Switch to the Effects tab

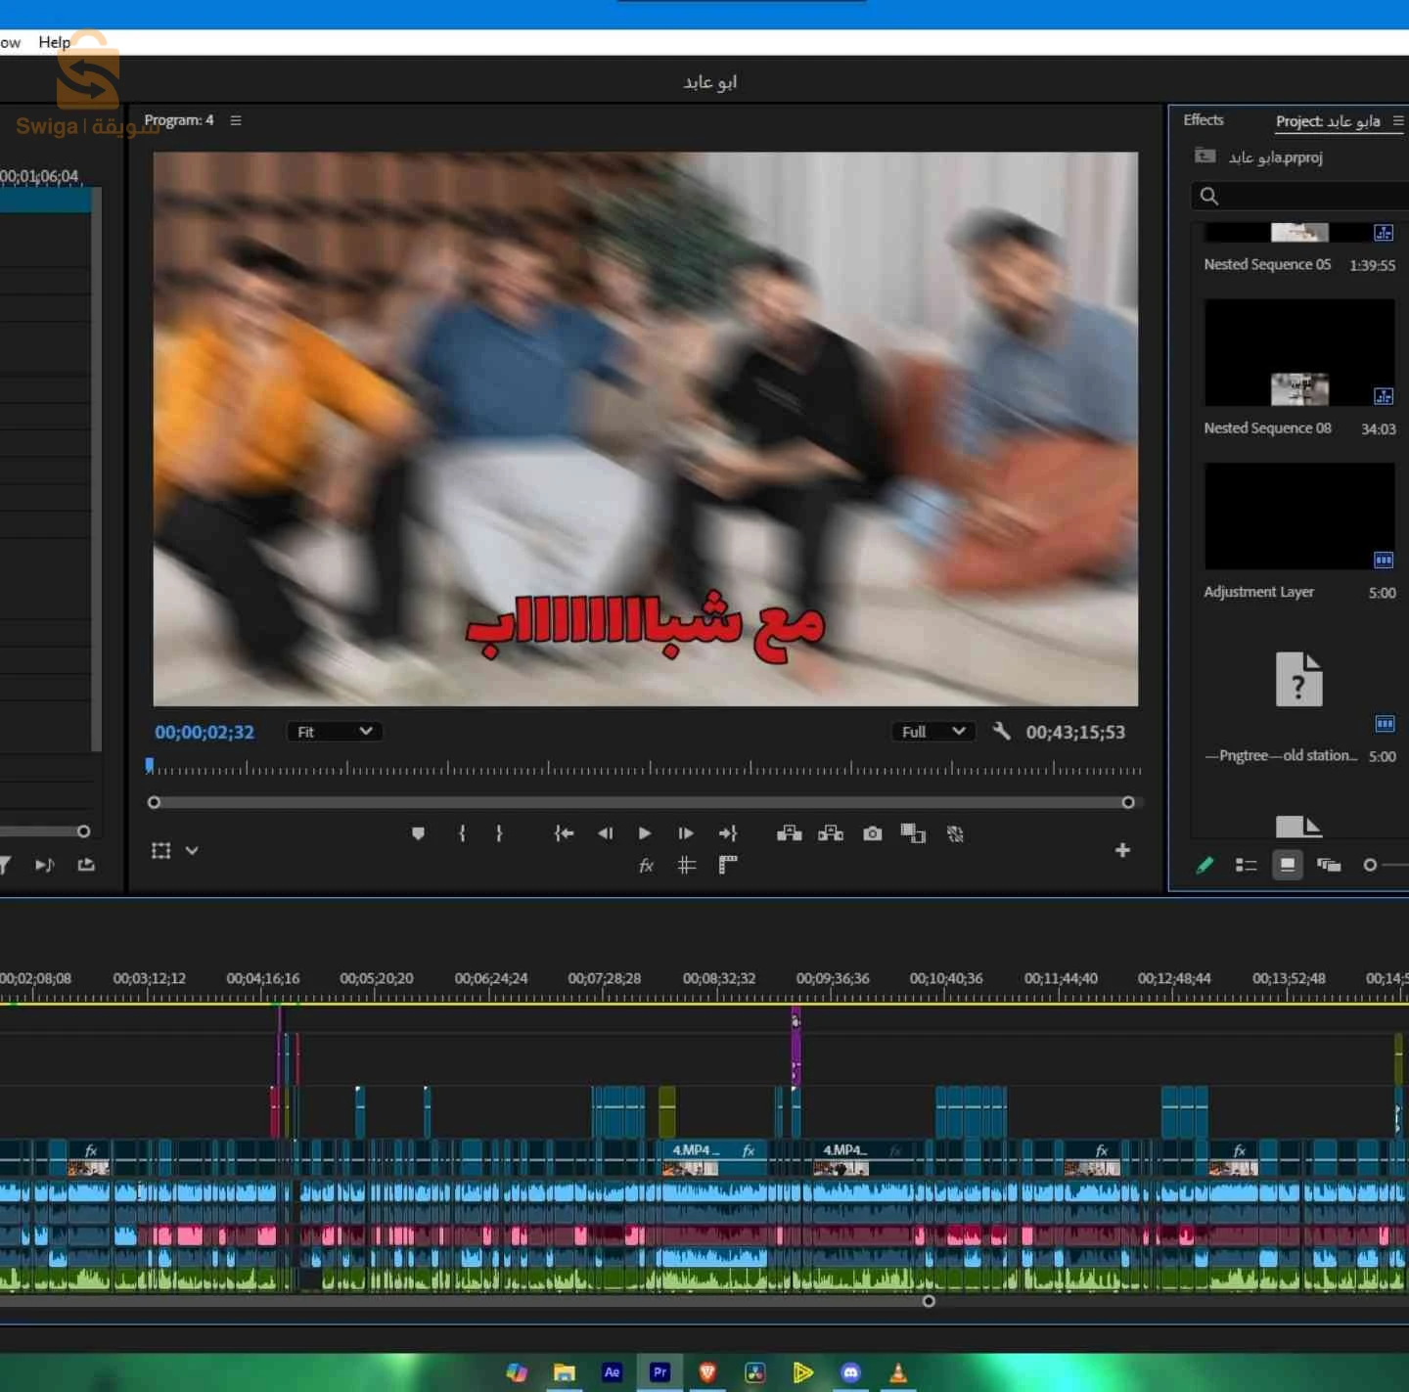pyautogui.click(x=1203, y=119)
